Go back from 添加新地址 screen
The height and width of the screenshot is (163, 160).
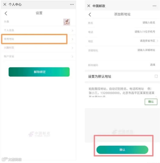[x=90, y=15]
